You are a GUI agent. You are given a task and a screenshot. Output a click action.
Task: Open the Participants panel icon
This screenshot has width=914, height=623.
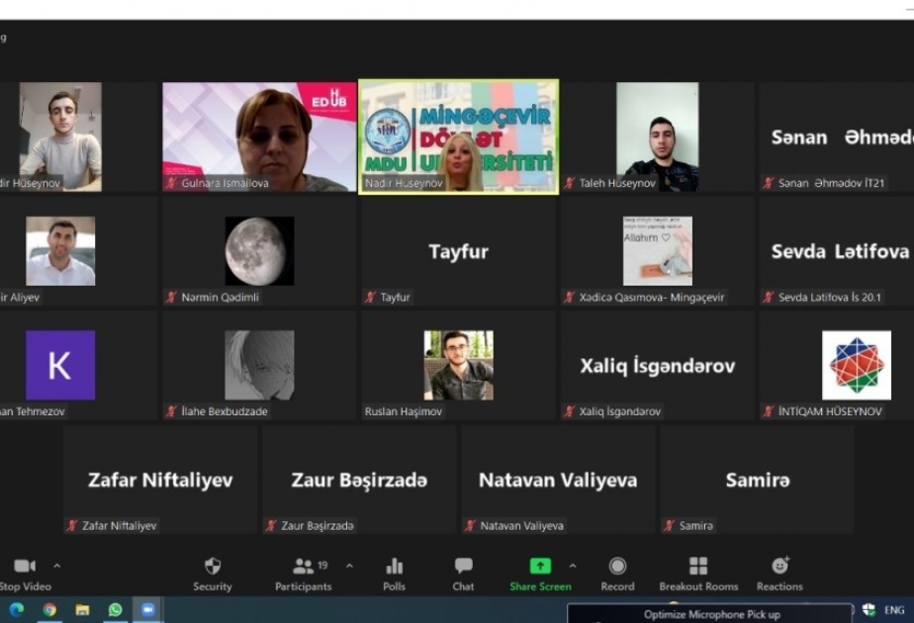[x=303, y=566]
